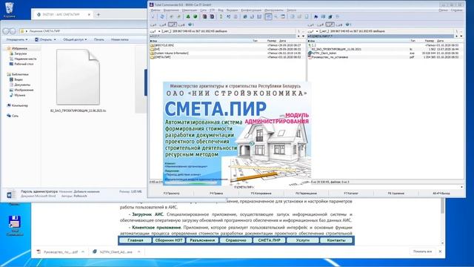Open the Файлы menu in Total Commander
The width and height of the screenshot is (474, 267).
pyautogui.click(x=156, y=10)
